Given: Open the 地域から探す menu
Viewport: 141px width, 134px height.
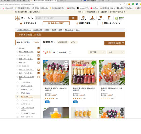Looking at the screenshot, I should [x=83, y=23].
